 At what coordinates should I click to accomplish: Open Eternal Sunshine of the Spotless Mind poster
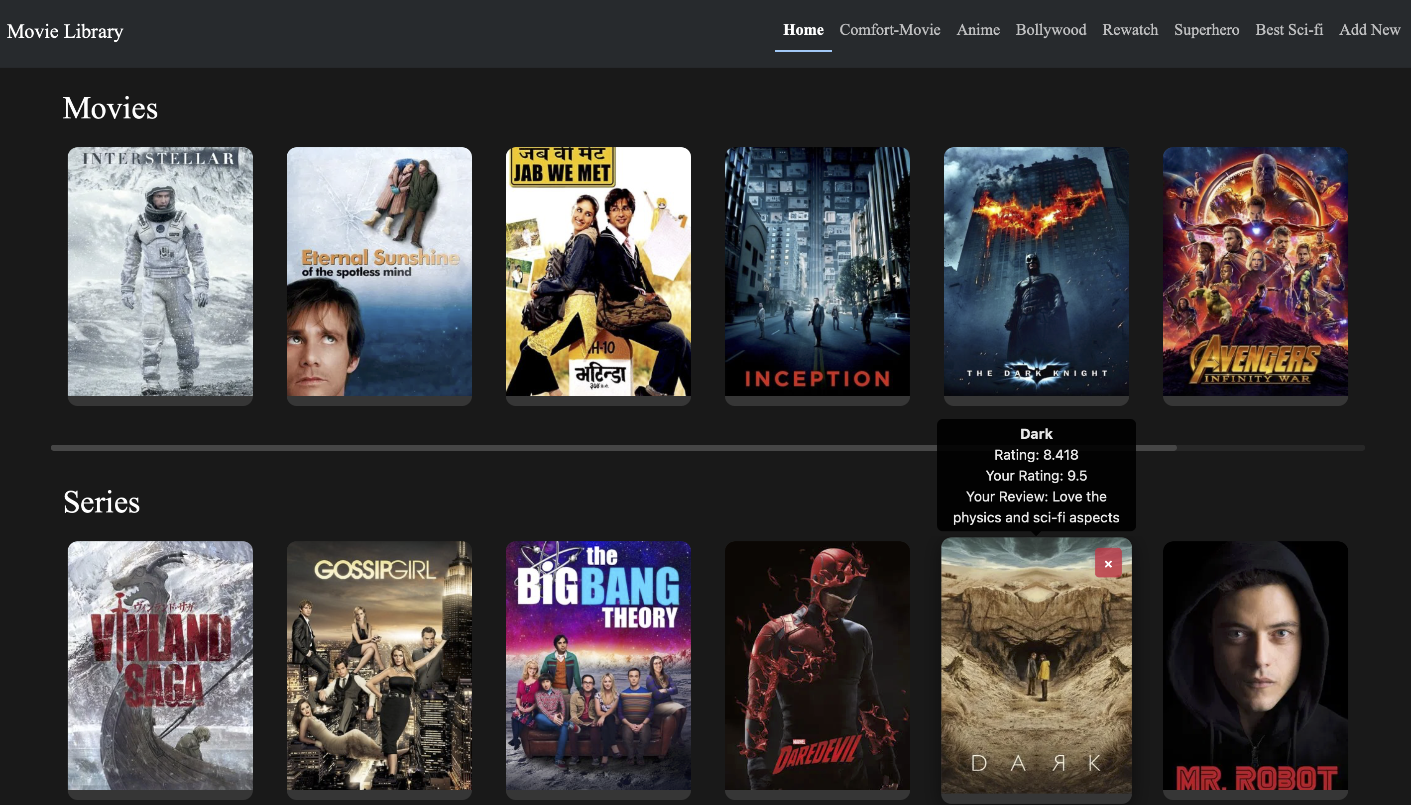click(x=379, y=272)
